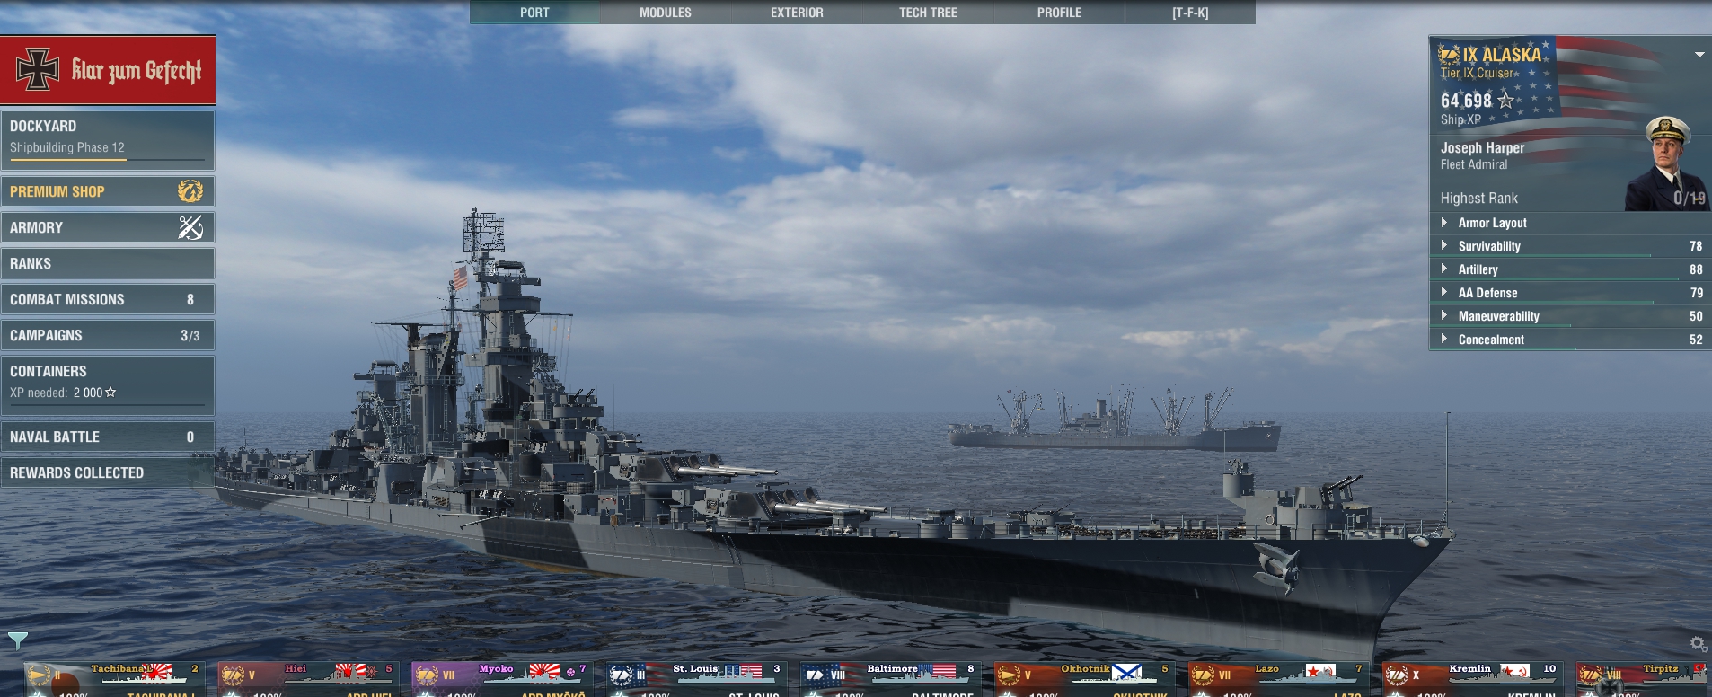Click the Dockyard progress bar
Image resolution: width=1712 pixels, height=697 pixels.
107,160
